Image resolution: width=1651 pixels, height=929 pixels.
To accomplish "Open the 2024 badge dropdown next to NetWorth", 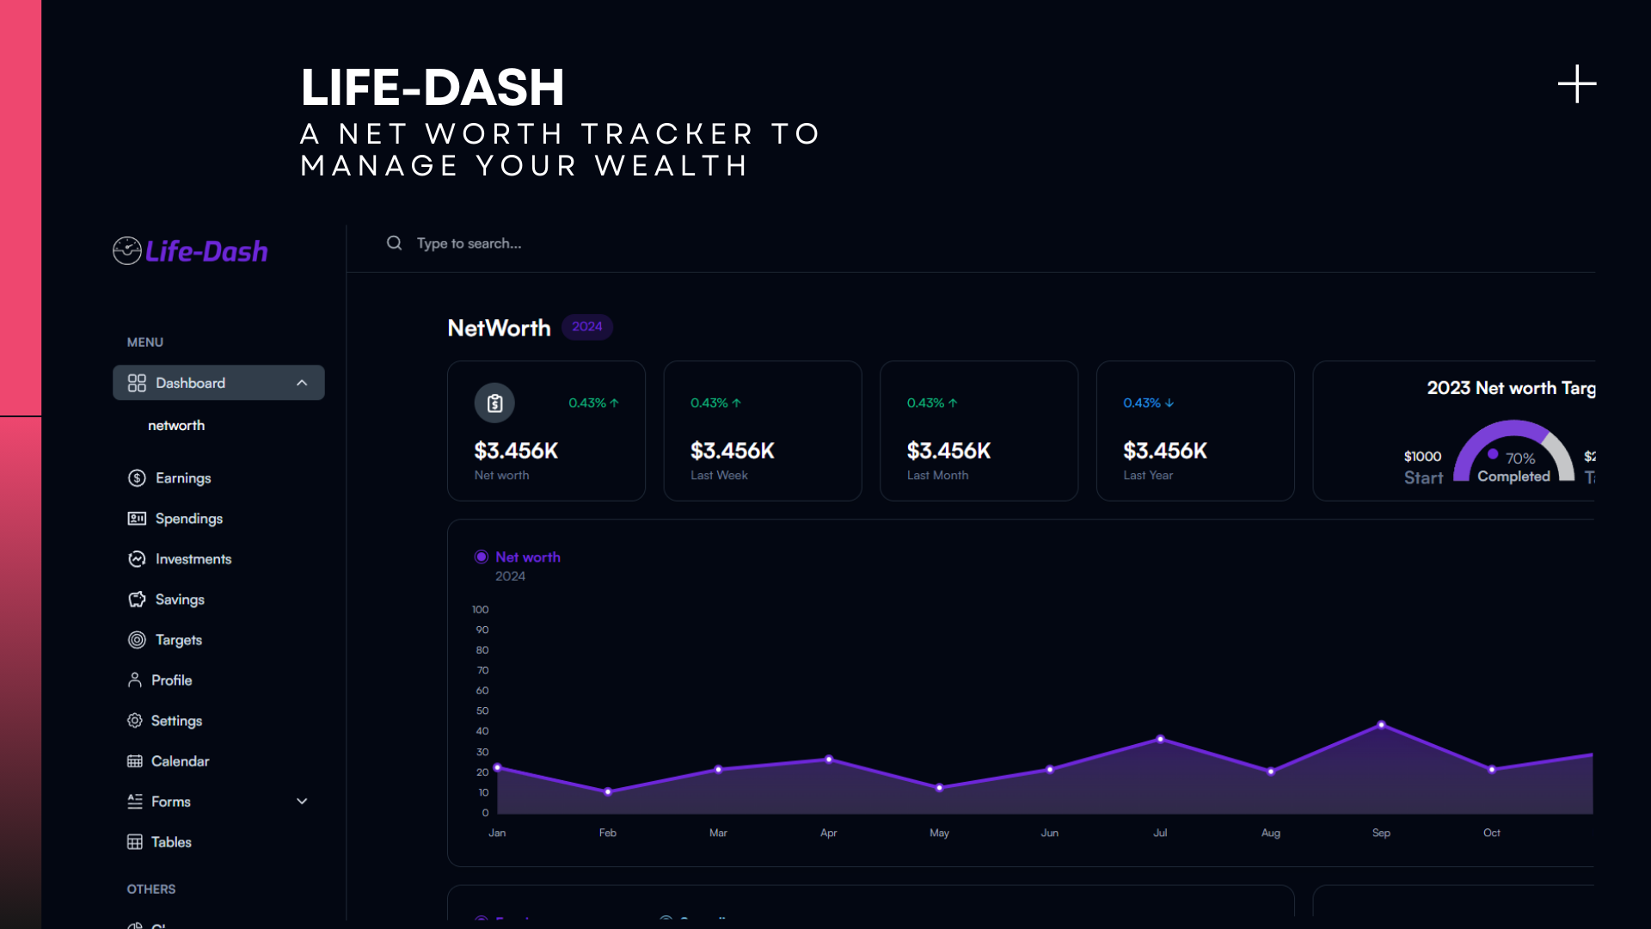I will [587, 327].
